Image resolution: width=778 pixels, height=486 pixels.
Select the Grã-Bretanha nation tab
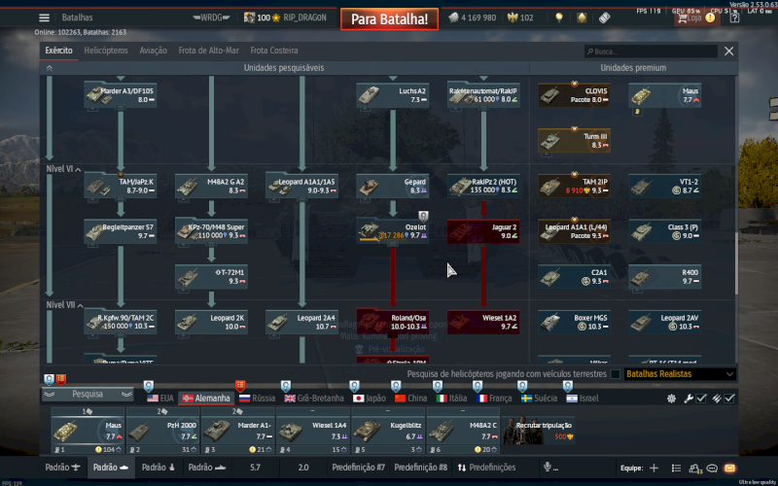(314, 399)
